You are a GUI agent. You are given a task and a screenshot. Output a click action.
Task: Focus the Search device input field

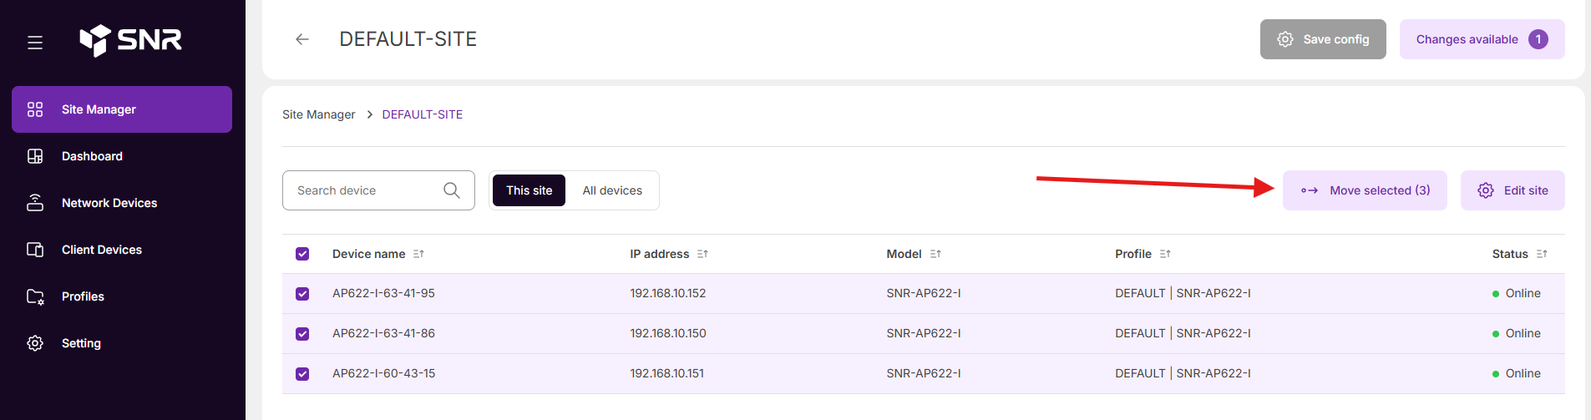pyautogui.click(x=363, y=190)
